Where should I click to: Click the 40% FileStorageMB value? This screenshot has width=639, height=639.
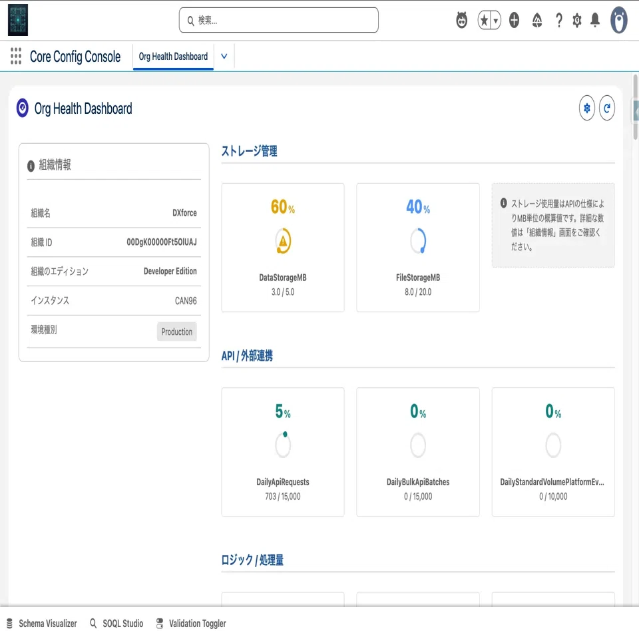click(418, 206)
